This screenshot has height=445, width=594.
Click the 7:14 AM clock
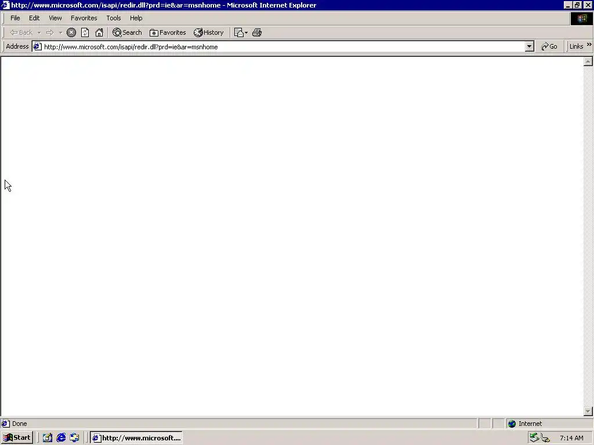(571, 438)
